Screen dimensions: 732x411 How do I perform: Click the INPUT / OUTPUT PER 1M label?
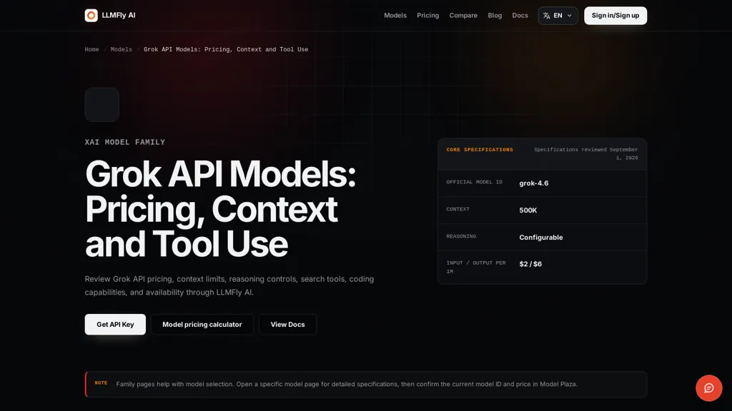[x=475, y=267]
